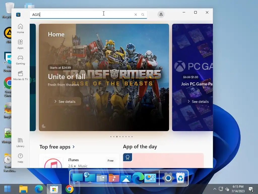Open the Apps section in sidebar

[20, 44]
